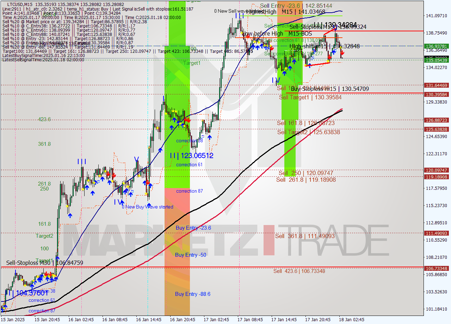This screenshot has width=451, height=324.
Task: Click the '16 Jan 08:45' time axis label
Action: [115, 320]
